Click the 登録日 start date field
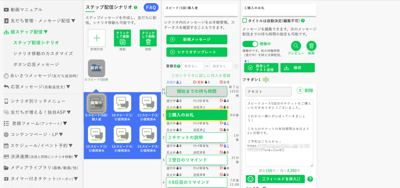 click(x=193, y=66)
